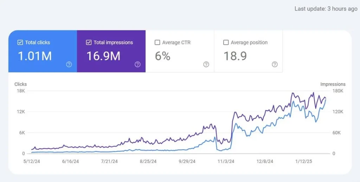Select the 5/12/24 start date label
The image size is (360, 182).
(31, 162)
